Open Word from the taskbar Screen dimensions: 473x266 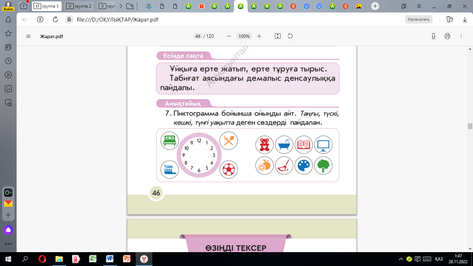tap(110, 259)
